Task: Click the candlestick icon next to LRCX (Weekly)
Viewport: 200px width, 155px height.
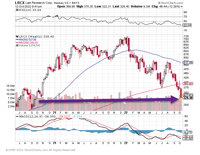Action: click(x=17, y=36)
